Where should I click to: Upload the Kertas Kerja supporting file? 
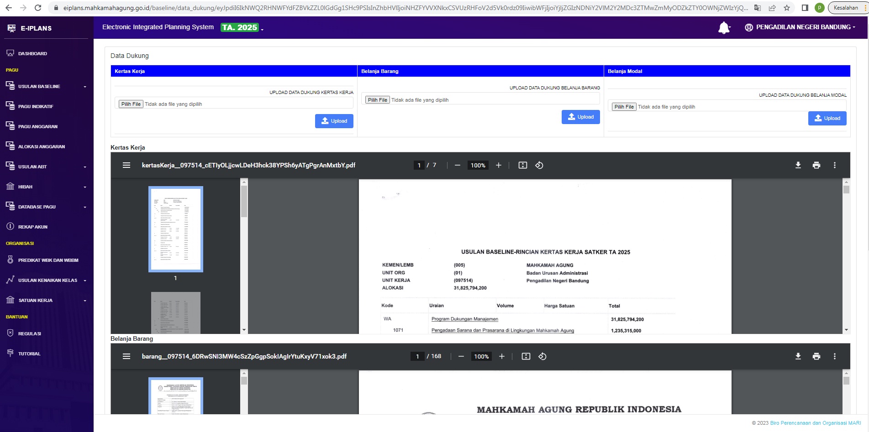tap(334, 121)
